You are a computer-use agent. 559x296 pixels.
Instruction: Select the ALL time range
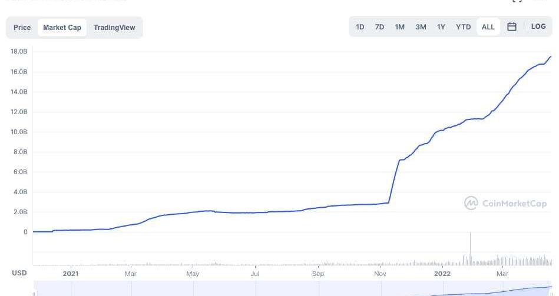(488, 27)
